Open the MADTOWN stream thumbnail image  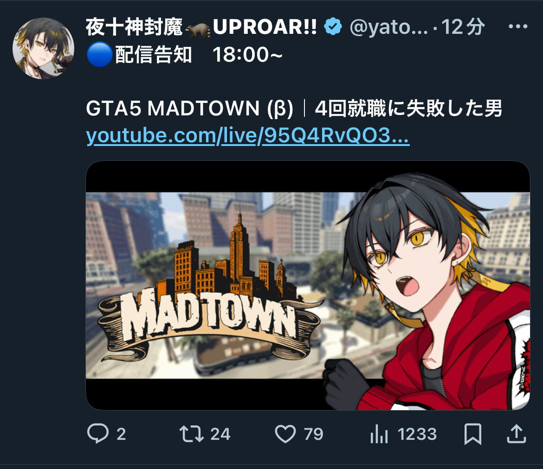coord(308,285)
